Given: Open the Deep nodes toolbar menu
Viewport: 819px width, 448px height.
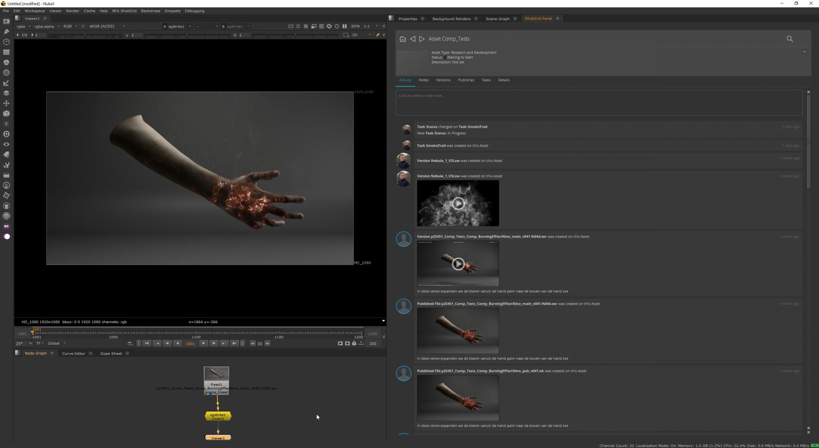Looking at the screenshot, I should pyautogui.click(x=6, y=134).
